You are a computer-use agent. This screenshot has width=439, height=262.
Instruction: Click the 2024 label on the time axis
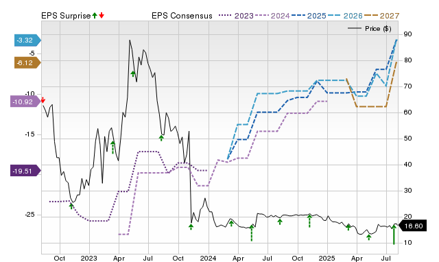208,258
